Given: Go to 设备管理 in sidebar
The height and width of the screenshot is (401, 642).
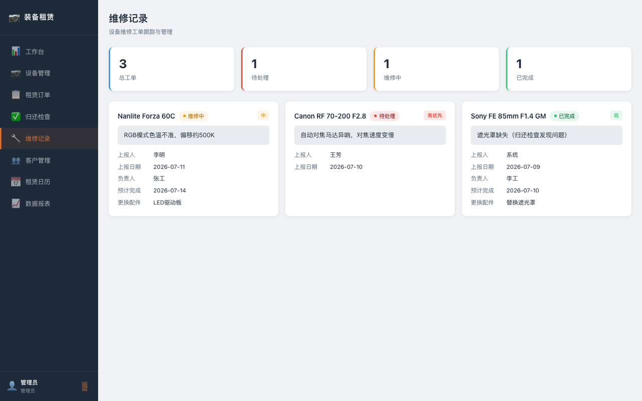Looking at the screenshot, I should click(x=49, y=73).
